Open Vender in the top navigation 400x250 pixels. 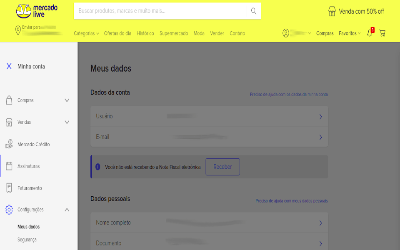click(217, 33)
